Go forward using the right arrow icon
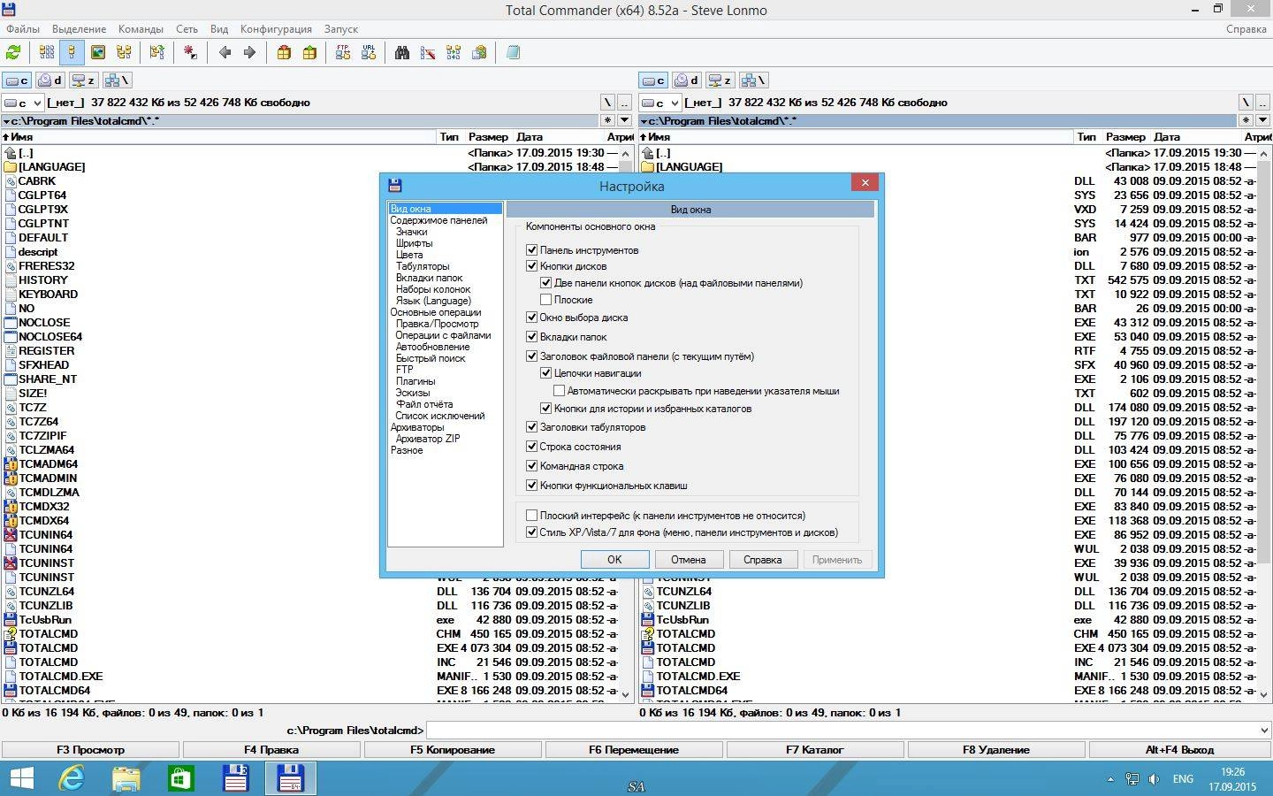Image resolution: width=1273 pixels, height=796 pixels. [249, 52]
